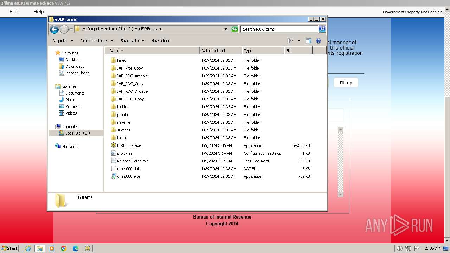The width and height of the screenshot is (450, 253).
Task: Click in the Search eBIRForms field
Action: pos(279,29)
